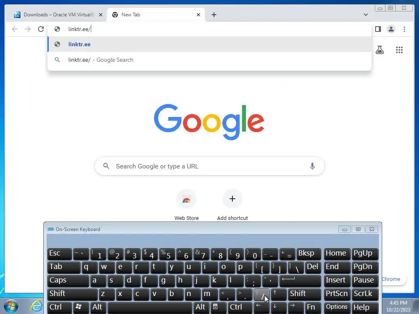419x314 pixels.
Task: Open a new tab with the plus icon
Action: pos(214,15)
